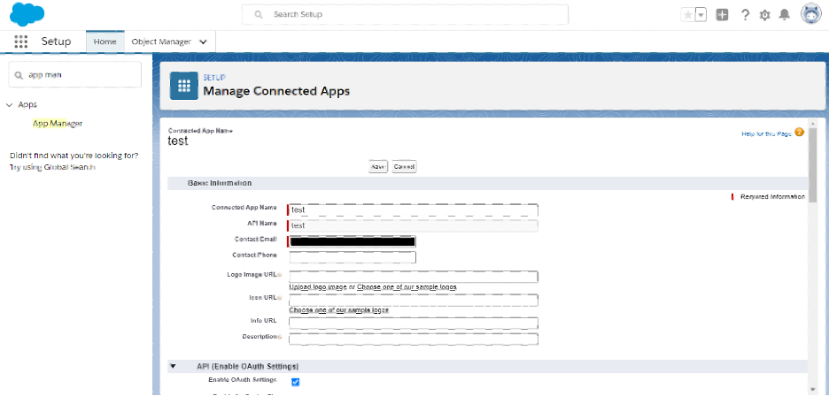The image size is (829, 396).
Task: Click the orange help icon beside Help for this Page
Action: tap(799, 132)
